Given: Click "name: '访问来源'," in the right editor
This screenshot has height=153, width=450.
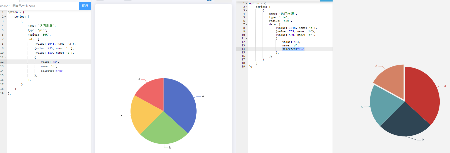Looking at the screenshot, I should [283, 14].
